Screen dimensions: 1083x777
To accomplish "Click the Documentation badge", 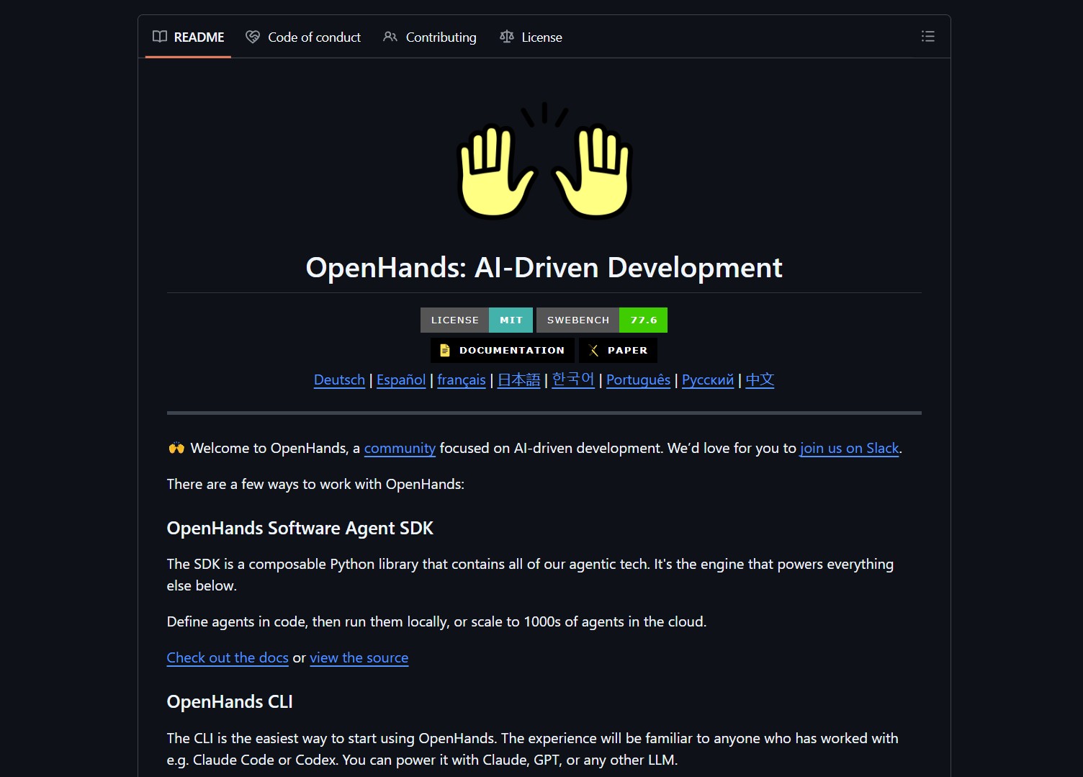I will click(503, 351).
